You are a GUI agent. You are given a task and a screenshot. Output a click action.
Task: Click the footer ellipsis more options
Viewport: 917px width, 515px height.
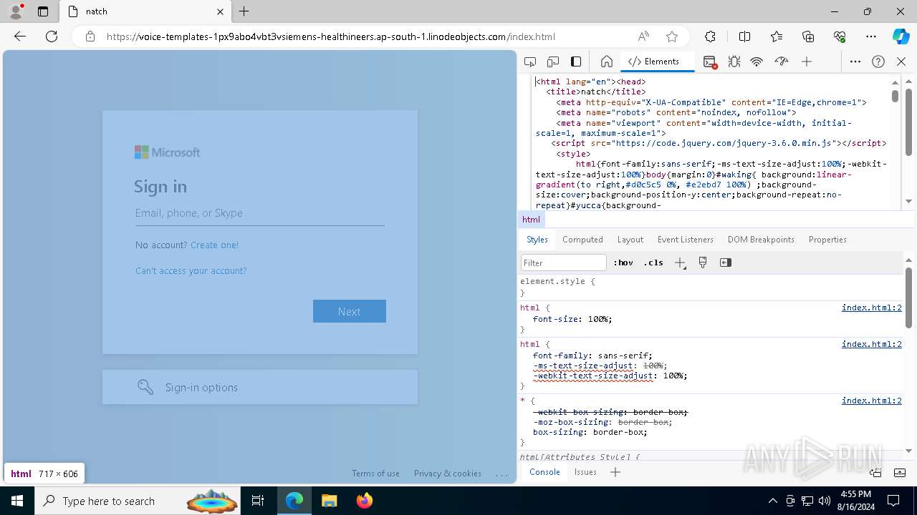click(x=501, y=474)
